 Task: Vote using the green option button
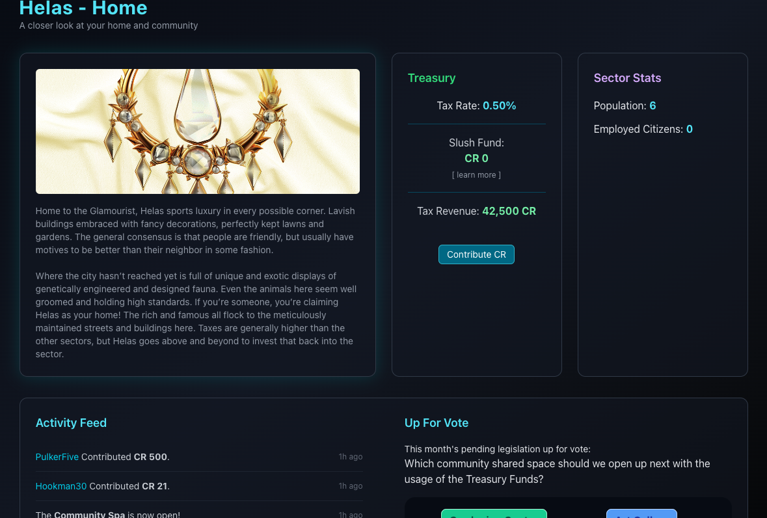click(x=494, y=514)
